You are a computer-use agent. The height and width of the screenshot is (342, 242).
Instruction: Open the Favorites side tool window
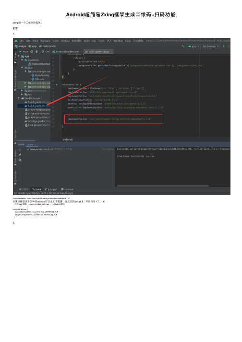[x=15, y=178]
